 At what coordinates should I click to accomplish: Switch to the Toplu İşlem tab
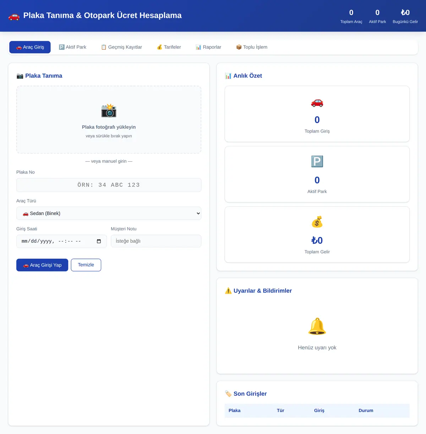pyautogui.click(x=252, y=47)
